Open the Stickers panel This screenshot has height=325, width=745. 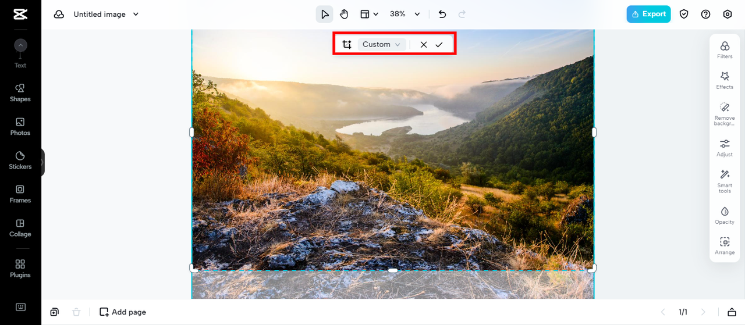(x=20, y=160)
